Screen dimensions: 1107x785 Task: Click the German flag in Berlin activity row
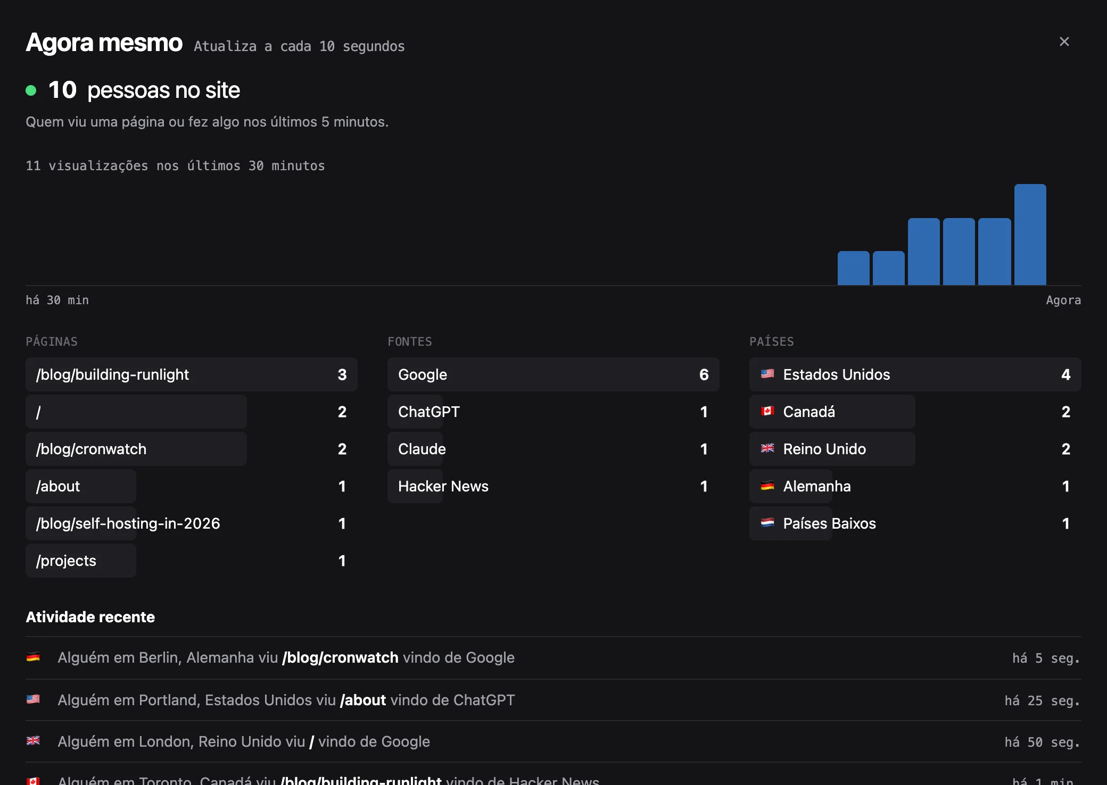33,657
